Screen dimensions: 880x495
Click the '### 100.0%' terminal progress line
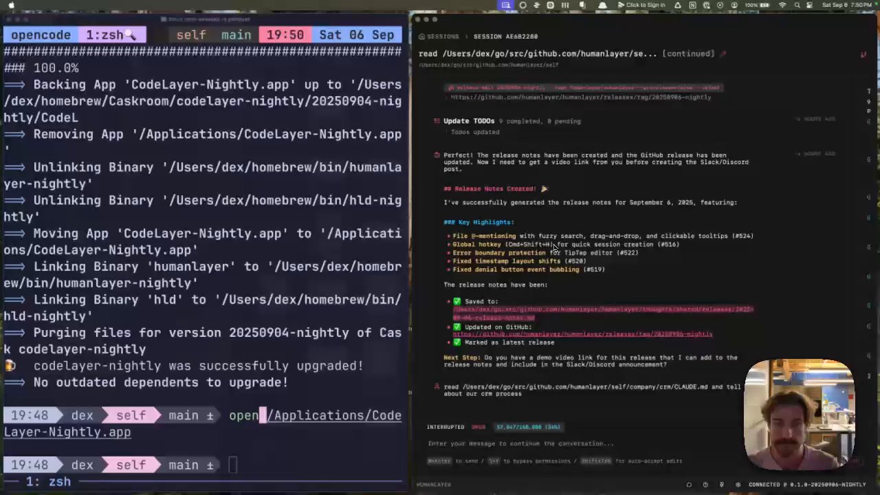(41, 68)
